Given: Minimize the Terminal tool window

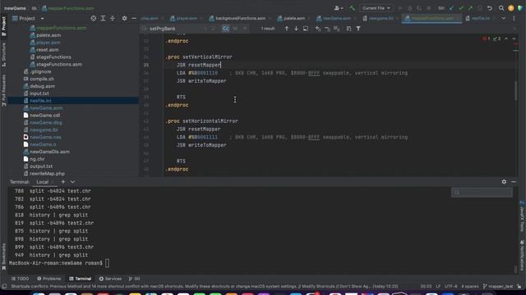Looking at the screenshot, I should click(514, 182).
